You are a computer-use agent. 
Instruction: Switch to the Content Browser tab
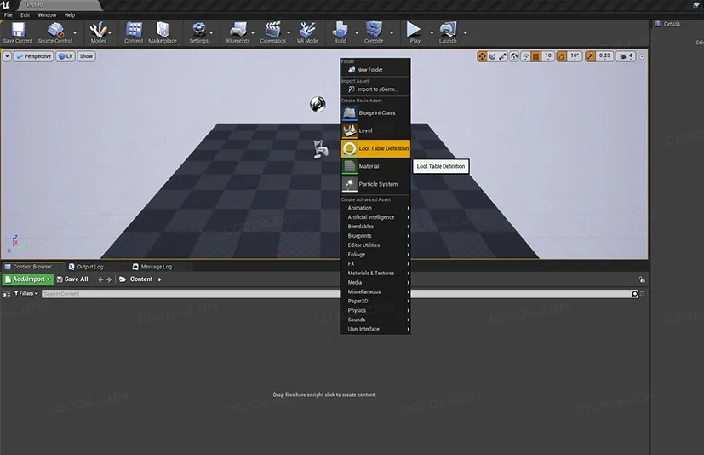click(32, 267)
